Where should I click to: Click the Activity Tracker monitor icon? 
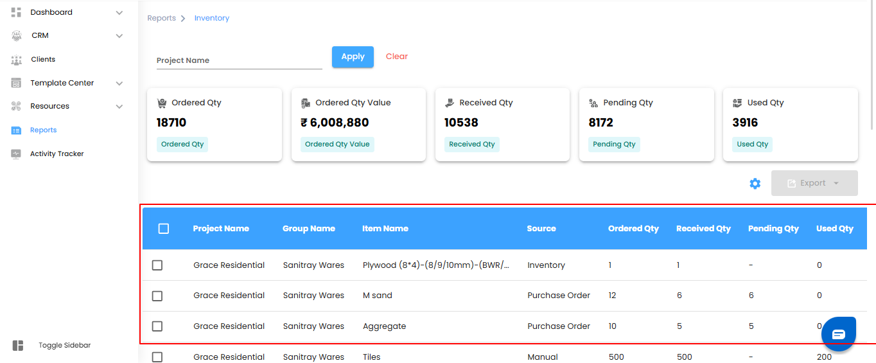17,154
